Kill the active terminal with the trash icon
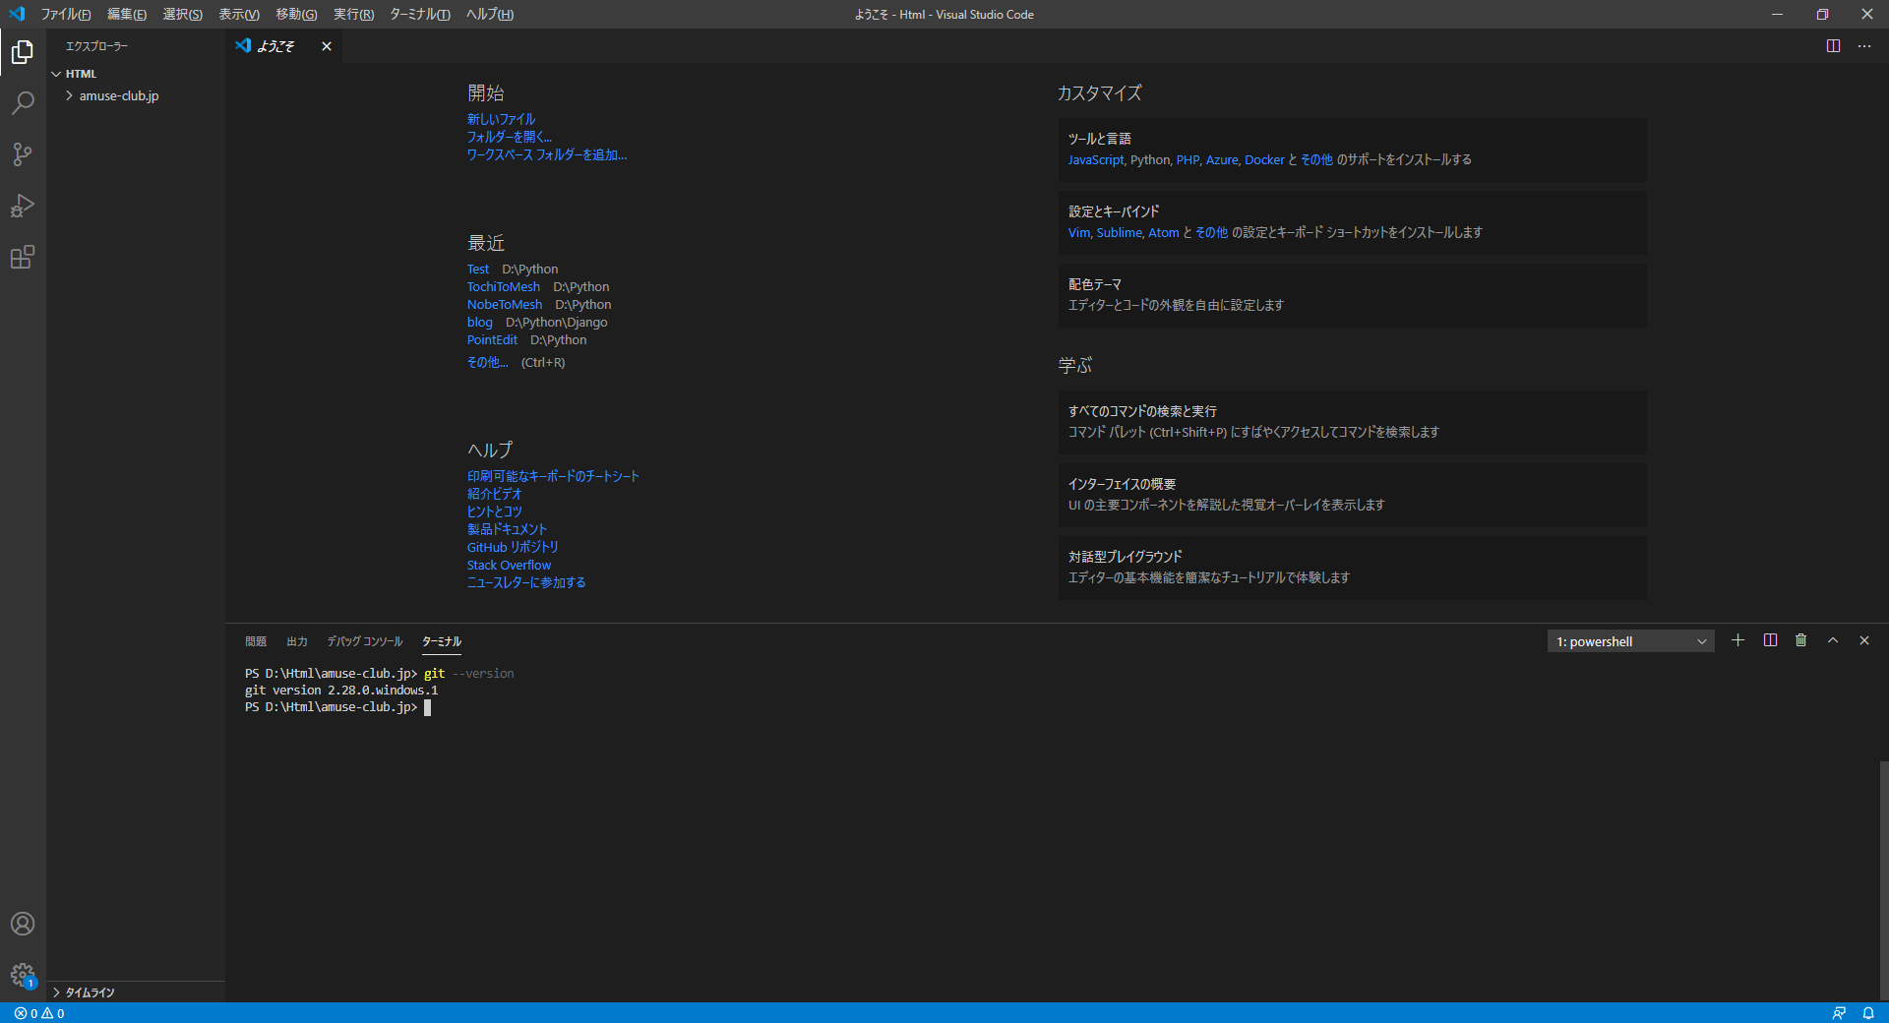 [1800, 640]
